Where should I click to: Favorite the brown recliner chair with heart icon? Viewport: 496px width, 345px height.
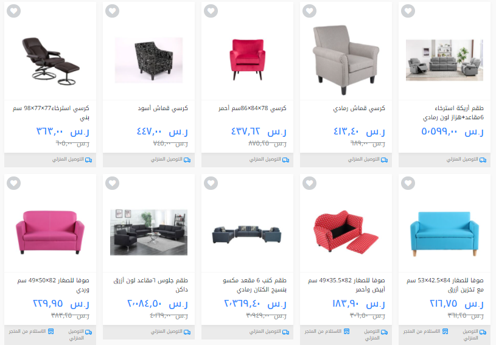tap(13, 11)
